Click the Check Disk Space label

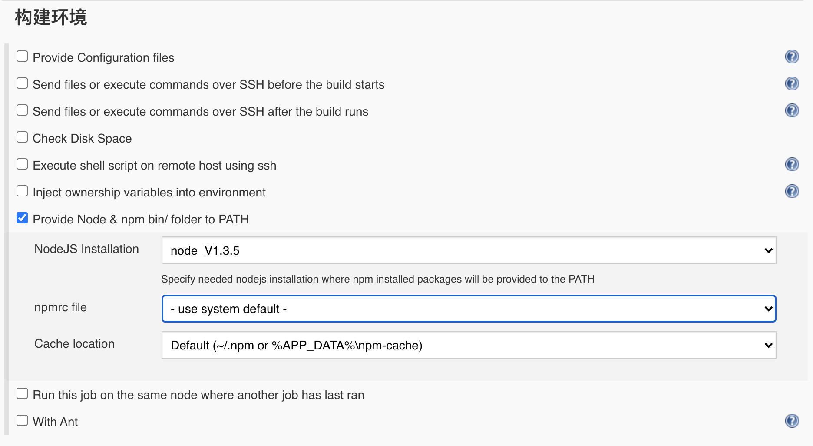point(82,139)
